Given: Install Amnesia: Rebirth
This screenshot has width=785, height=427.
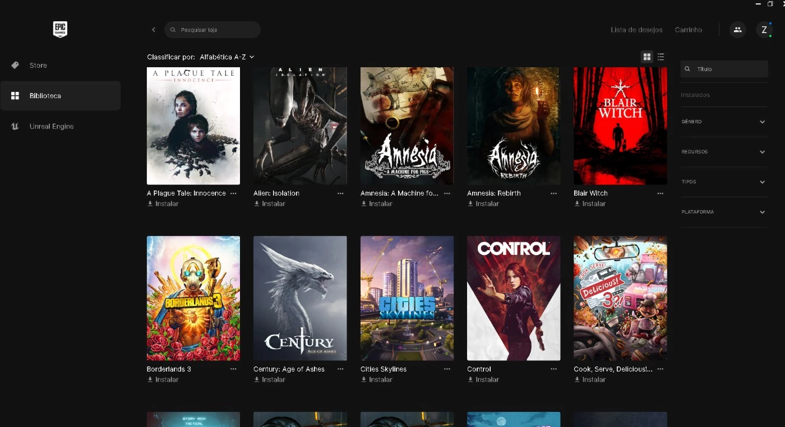Looking at the screenshot, I should (483, 204).
